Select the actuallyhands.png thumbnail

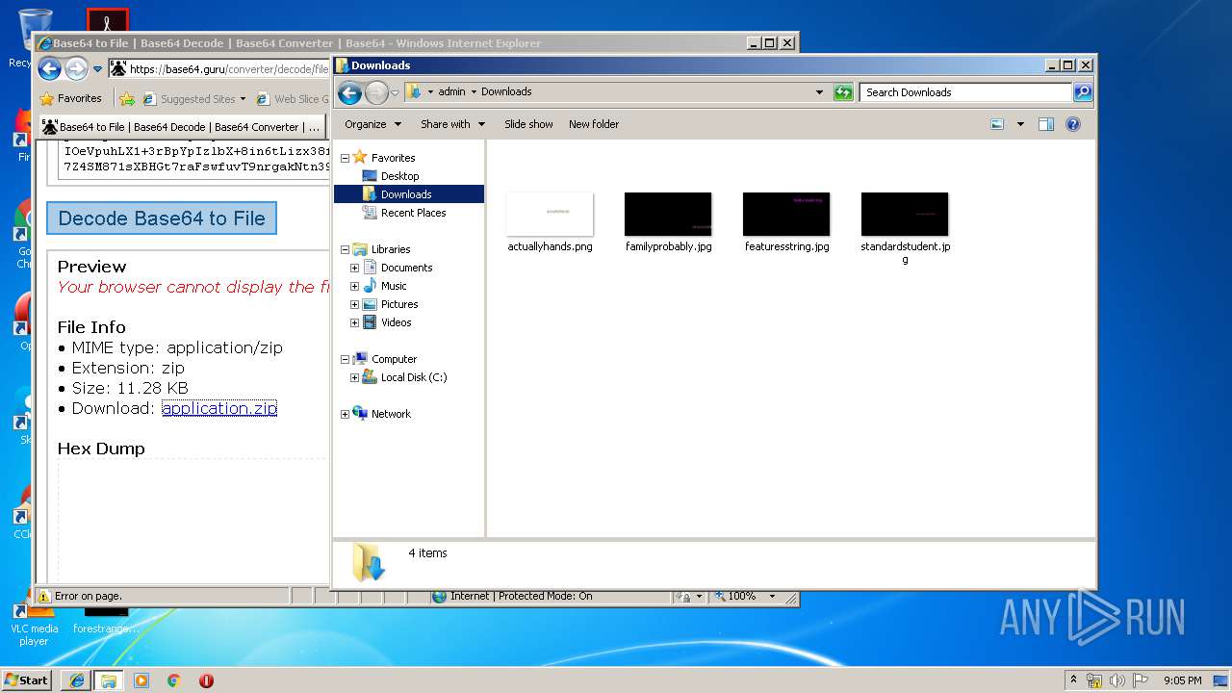550,214
